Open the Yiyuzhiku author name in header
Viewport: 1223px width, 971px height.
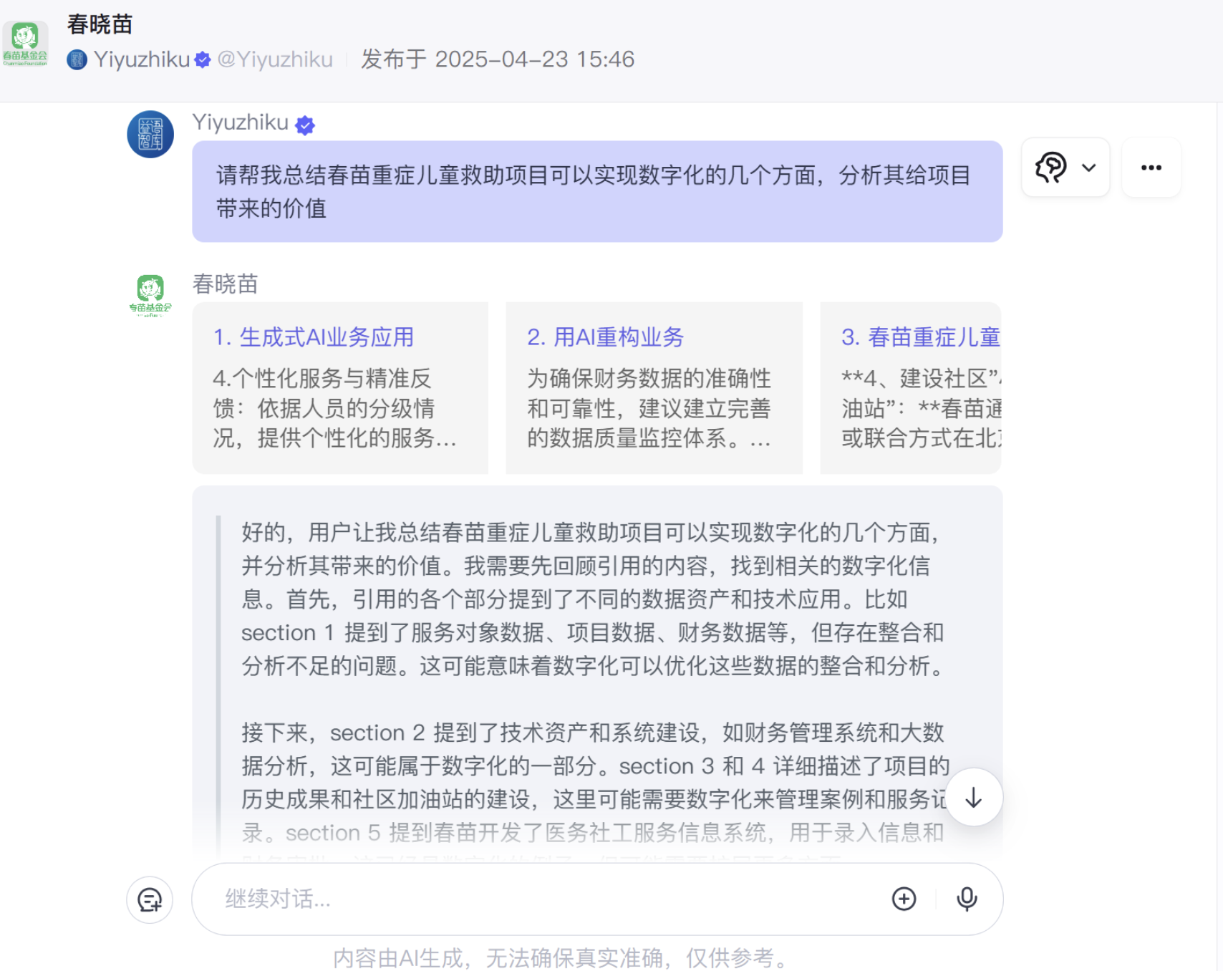(142, 59)
